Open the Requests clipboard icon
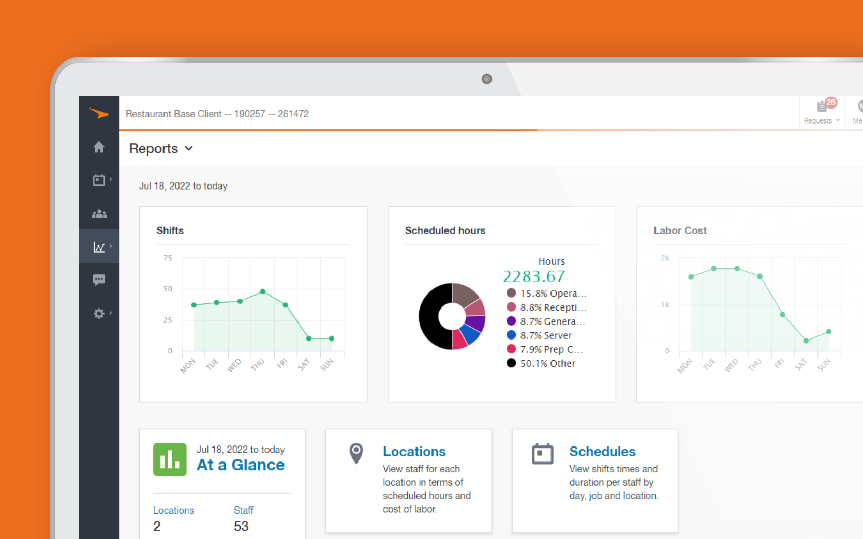 pos(822,106)
